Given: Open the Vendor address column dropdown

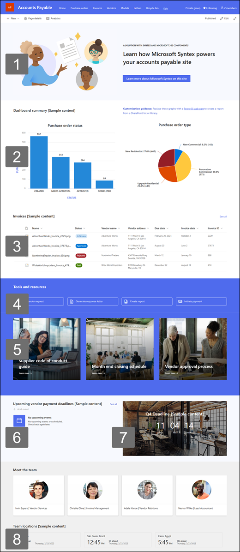Looking at the screenshot, I should pos(149,228).
